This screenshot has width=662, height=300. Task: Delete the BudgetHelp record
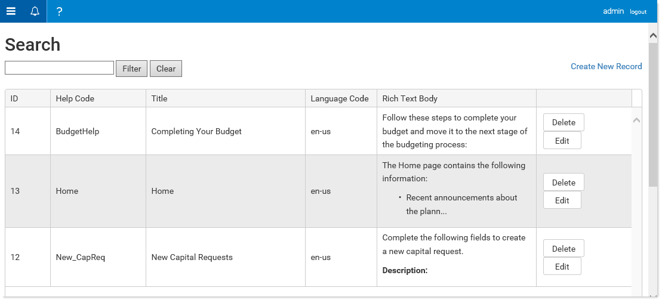pyautogui.click(x=564, y=122)
